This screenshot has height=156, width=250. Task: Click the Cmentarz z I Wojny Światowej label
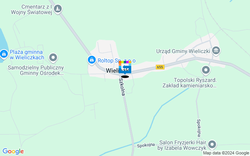coord(32,9)
